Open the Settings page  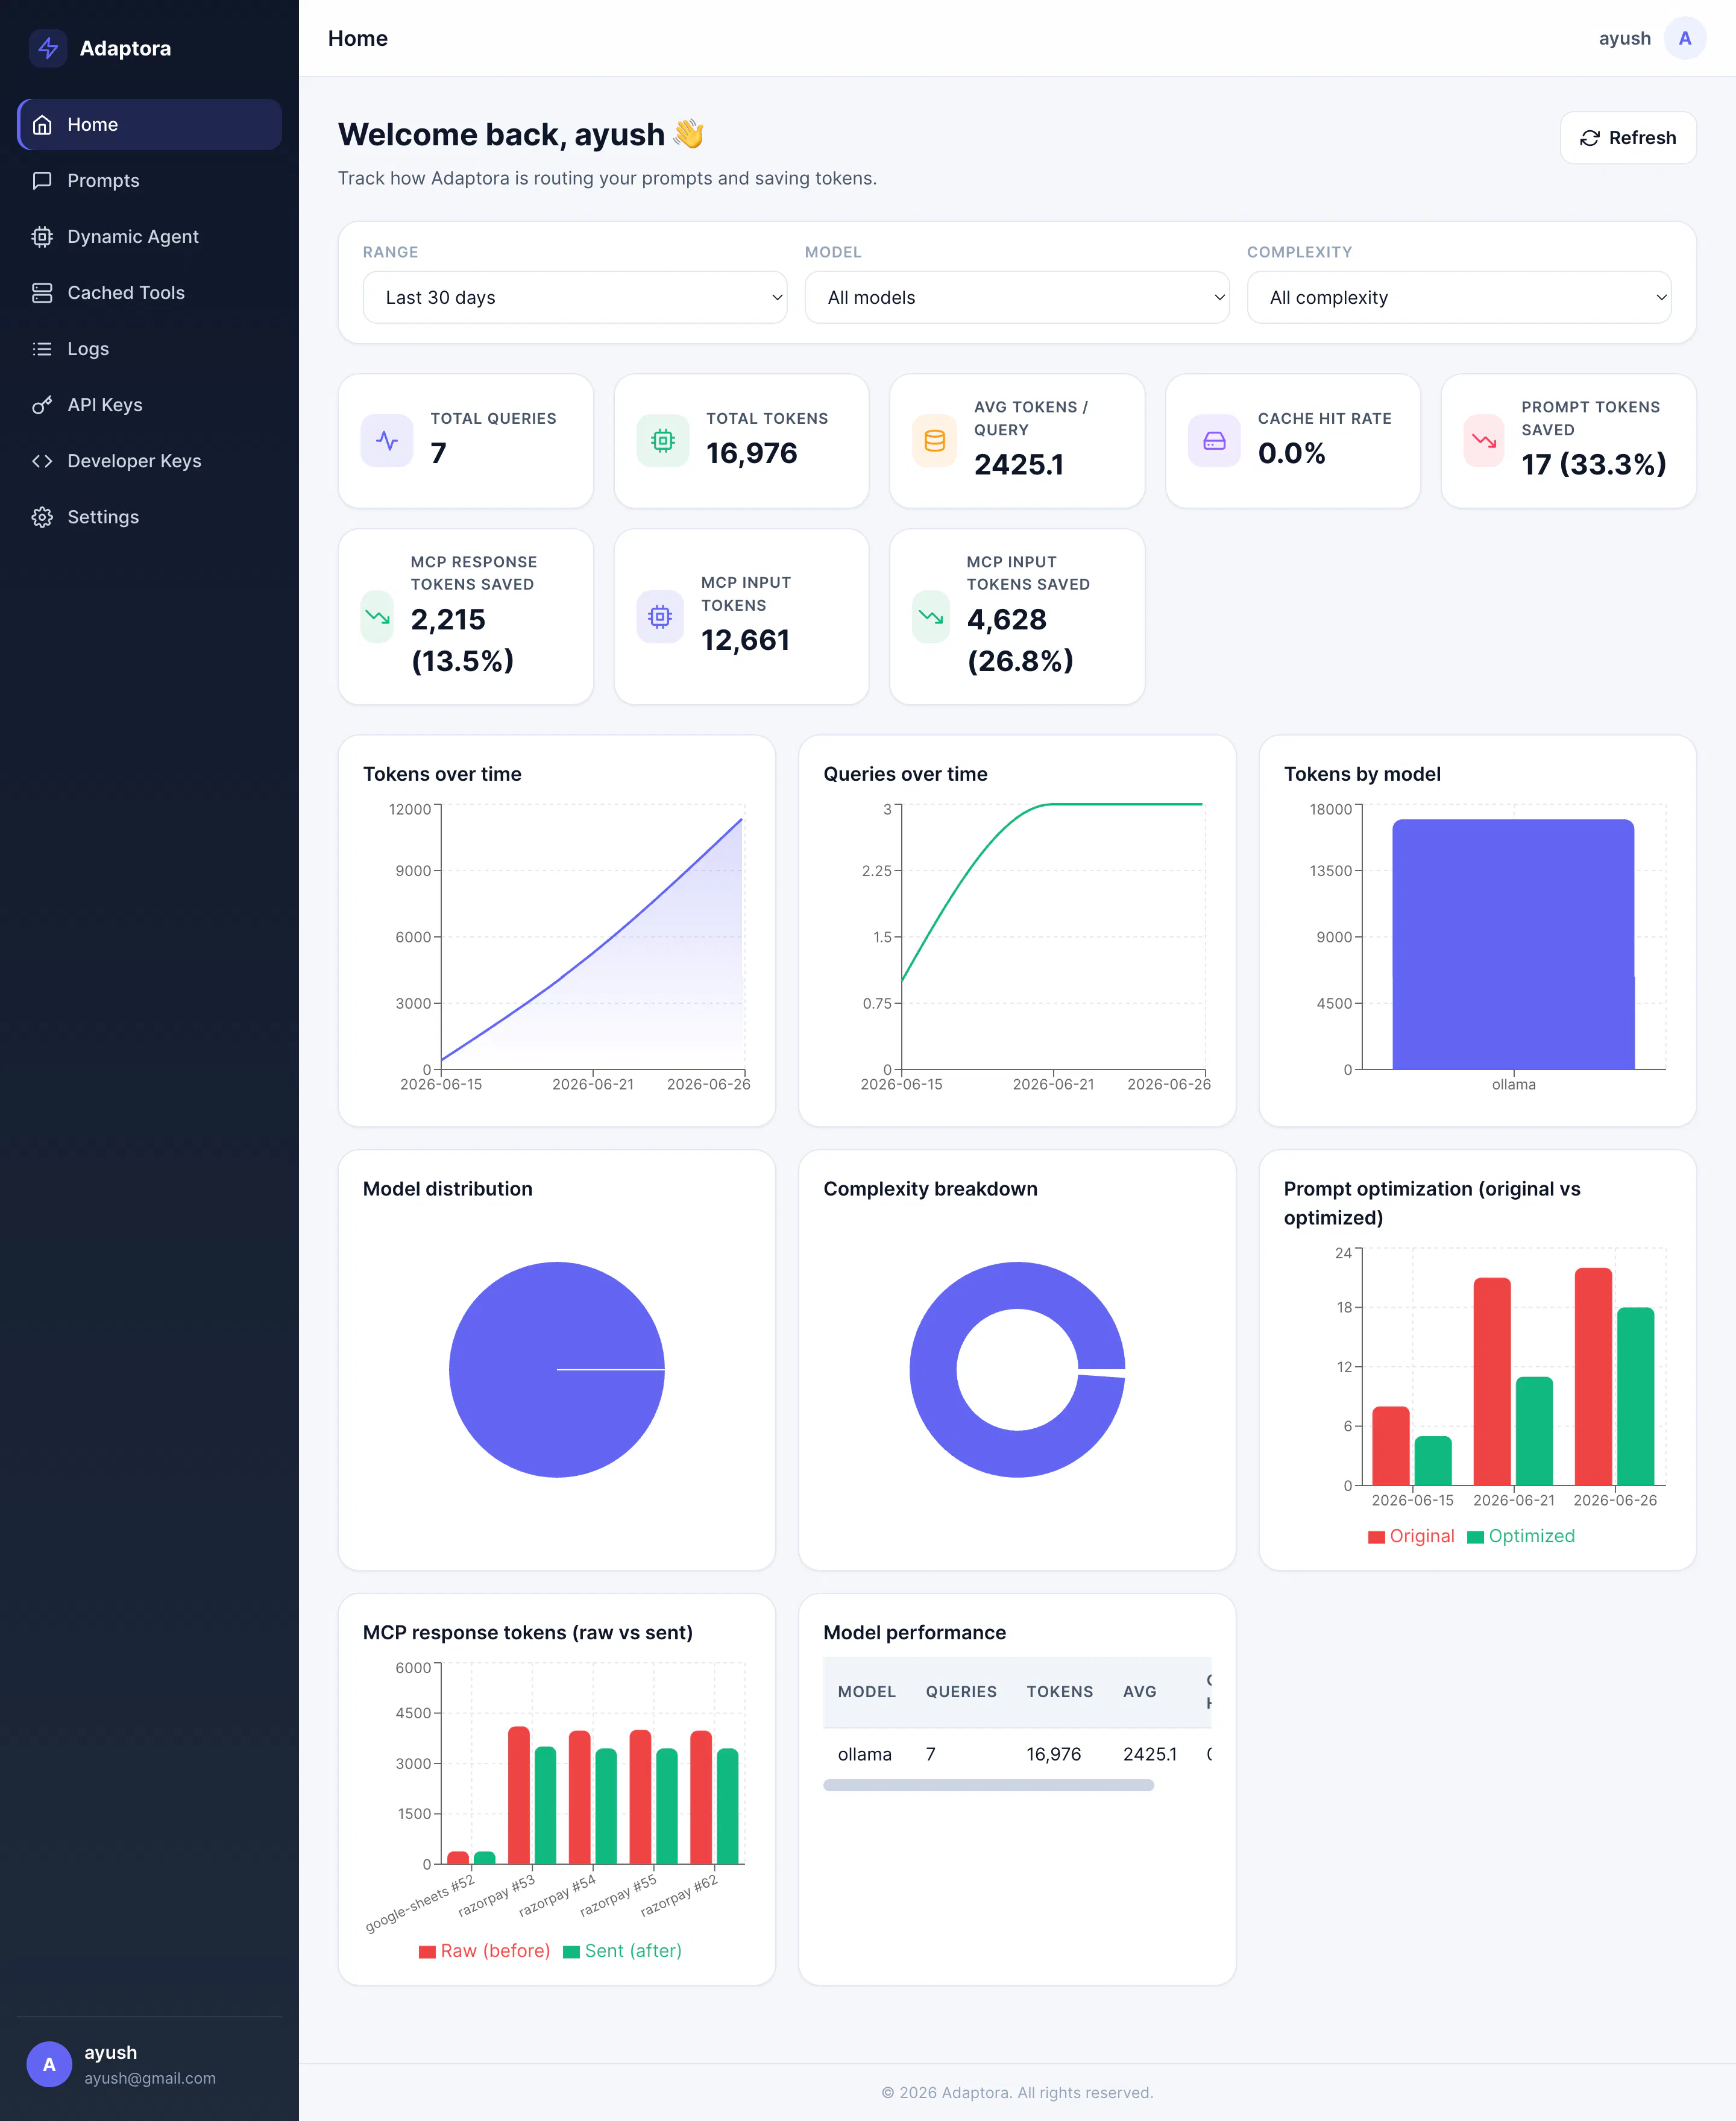(x=150, y=517)
